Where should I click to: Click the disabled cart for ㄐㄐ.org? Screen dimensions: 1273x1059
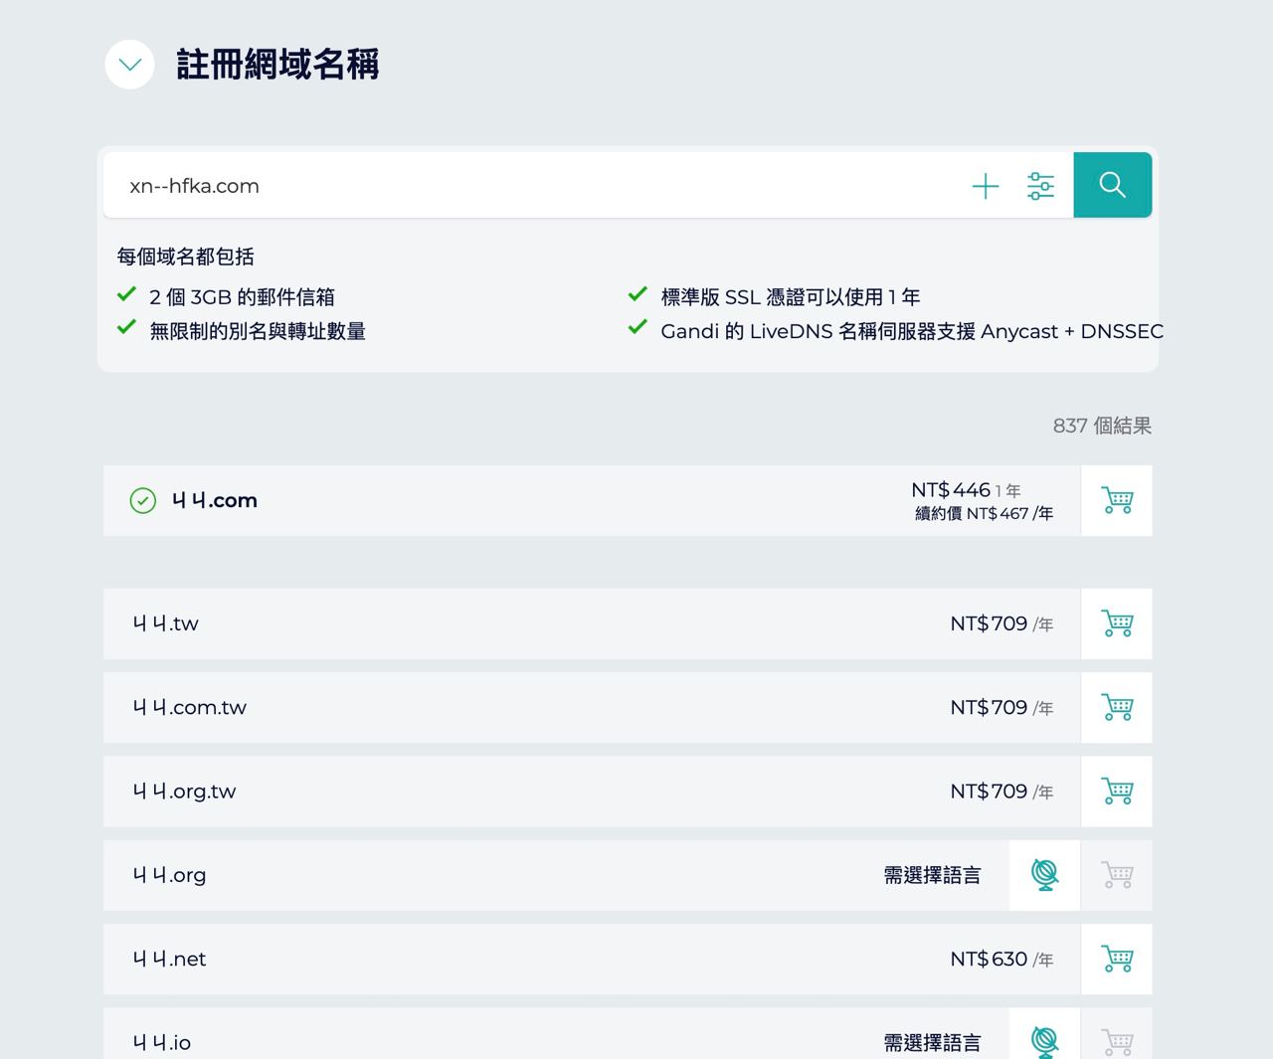(1117, 875)
